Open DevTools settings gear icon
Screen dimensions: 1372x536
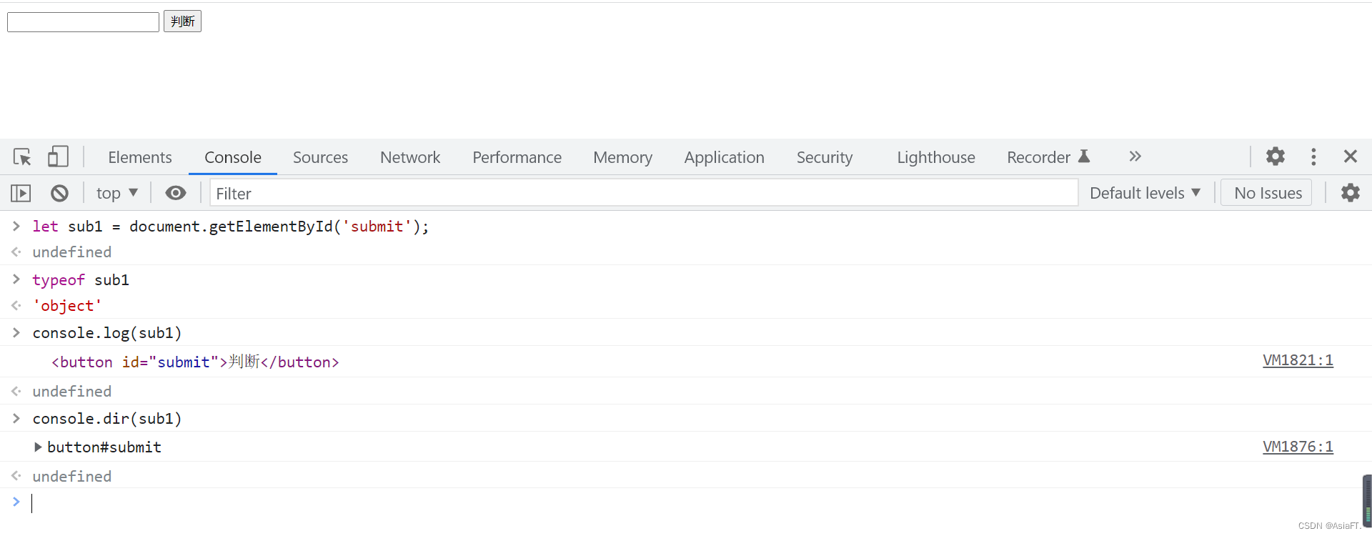click(x=1276, y=157)
